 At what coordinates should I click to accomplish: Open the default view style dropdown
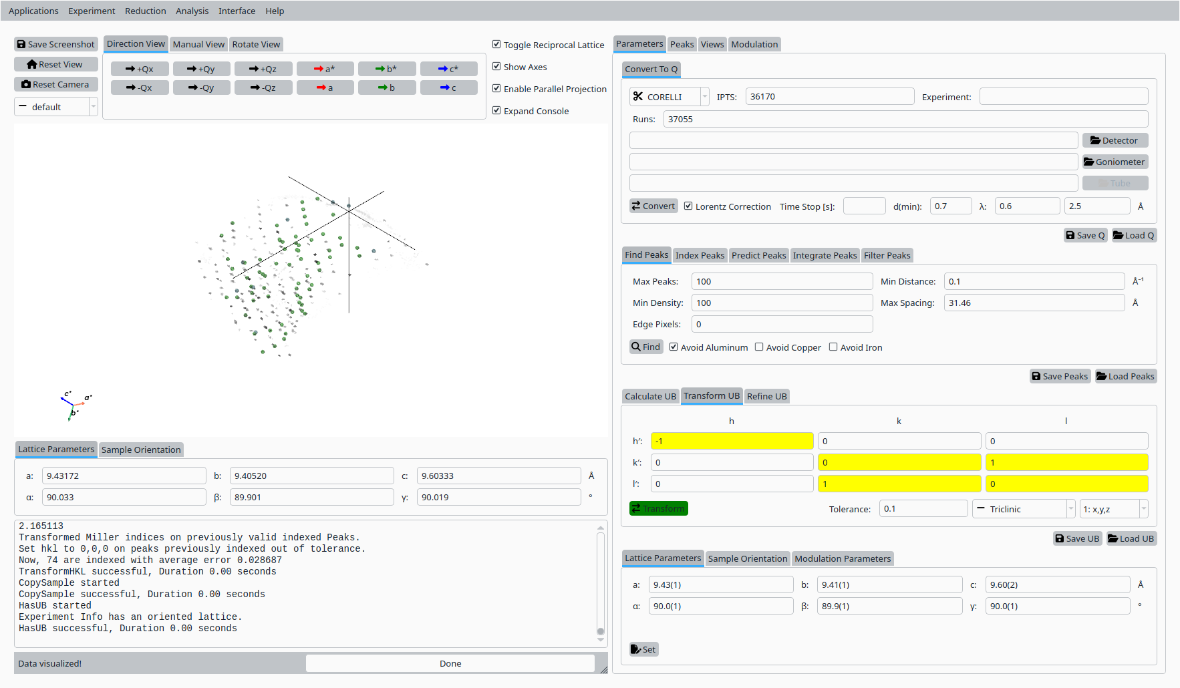pyautogui.click(x=56, y=107)
